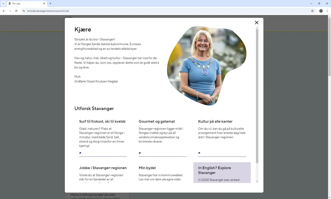This screenshot has height=199, width=331.
Task: Open Surf til frokost, ski til kvelds
Action: click(x=102, y=121)
